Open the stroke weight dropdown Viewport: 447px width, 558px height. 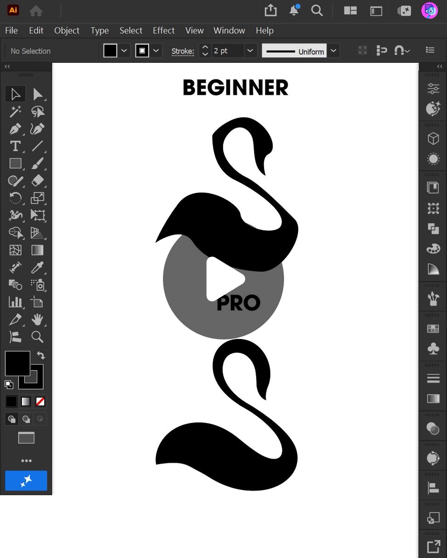tap(251, 51)
